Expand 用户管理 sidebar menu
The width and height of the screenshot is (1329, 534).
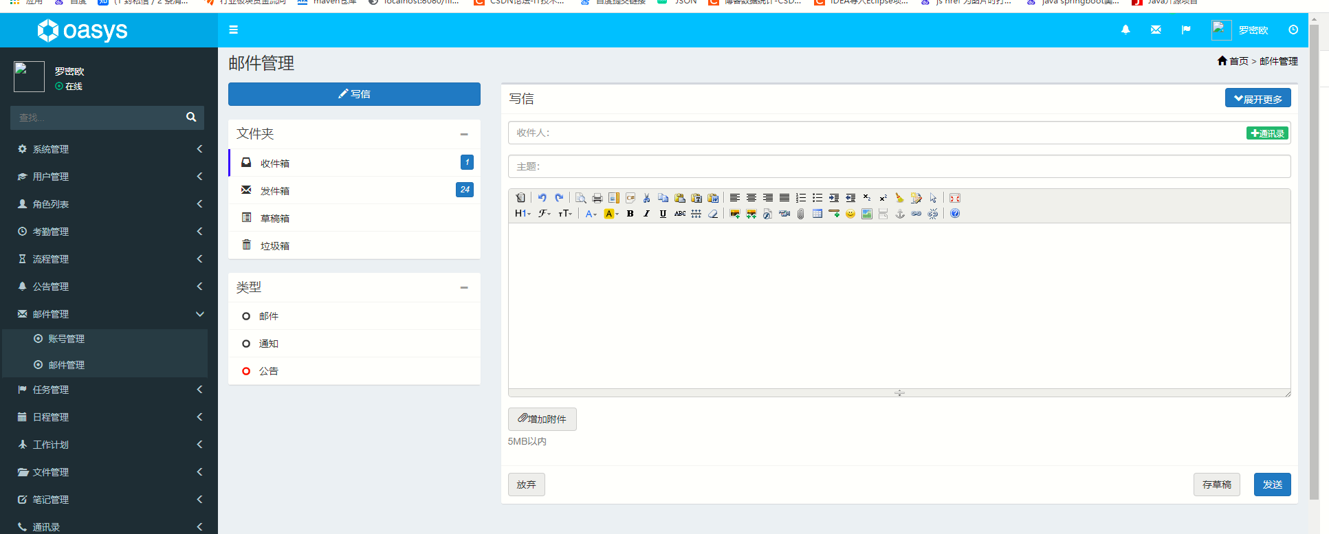(109, 177)
